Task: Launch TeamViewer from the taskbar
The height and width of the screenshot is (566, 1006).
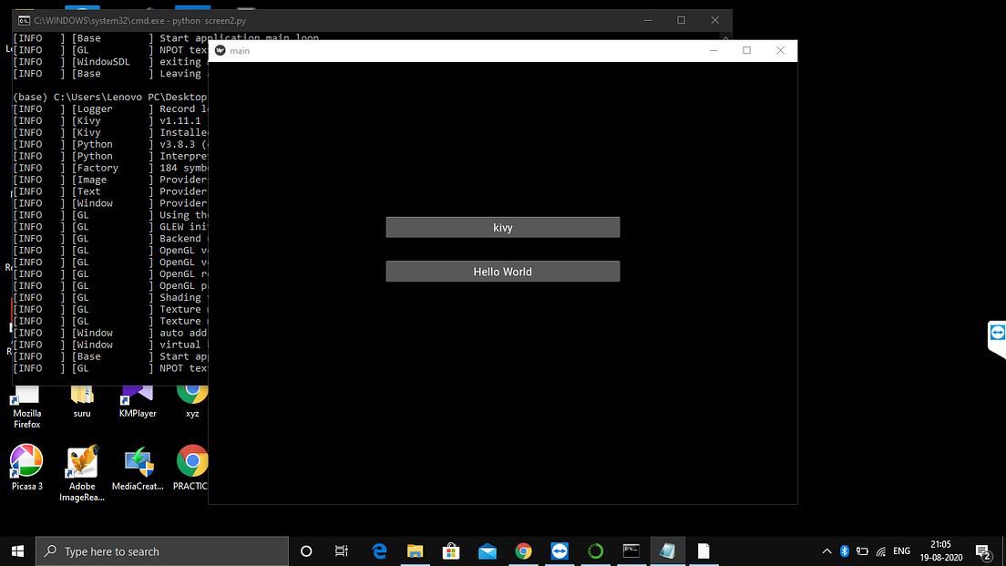Action: coord(559,551)
